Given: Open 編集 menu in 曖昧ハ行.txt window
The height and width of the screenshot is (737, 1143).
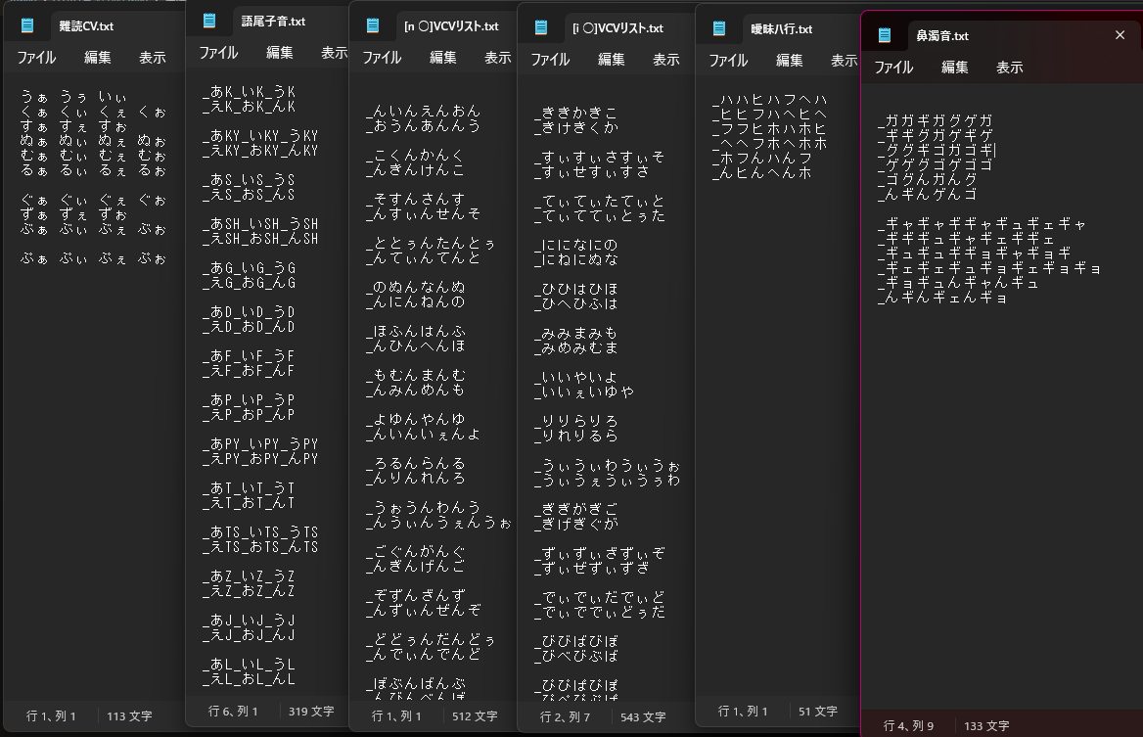Looking at the screenshot, I should (790, 61).
